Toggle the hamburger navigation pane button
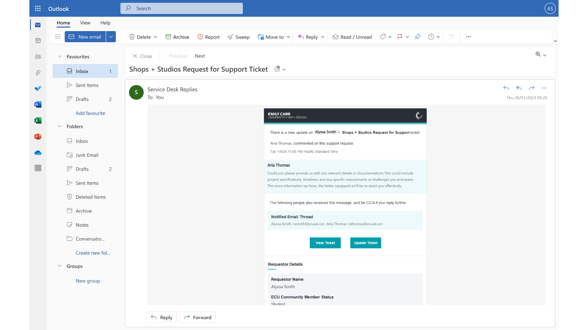The width and height of the screenshot is (588, 330). 58,37
